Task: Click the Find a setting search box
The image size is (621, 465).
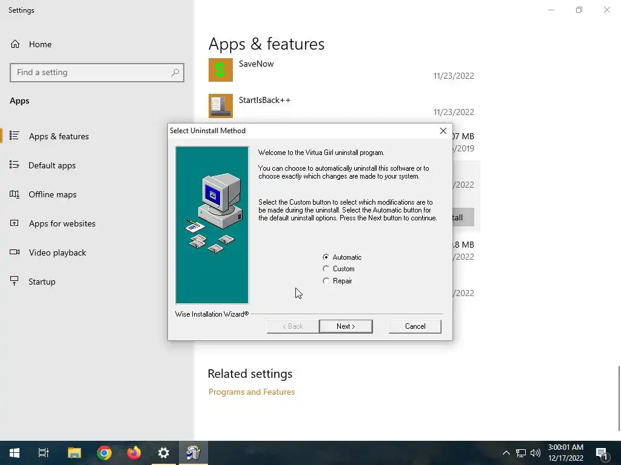Action: click(97, 73)
